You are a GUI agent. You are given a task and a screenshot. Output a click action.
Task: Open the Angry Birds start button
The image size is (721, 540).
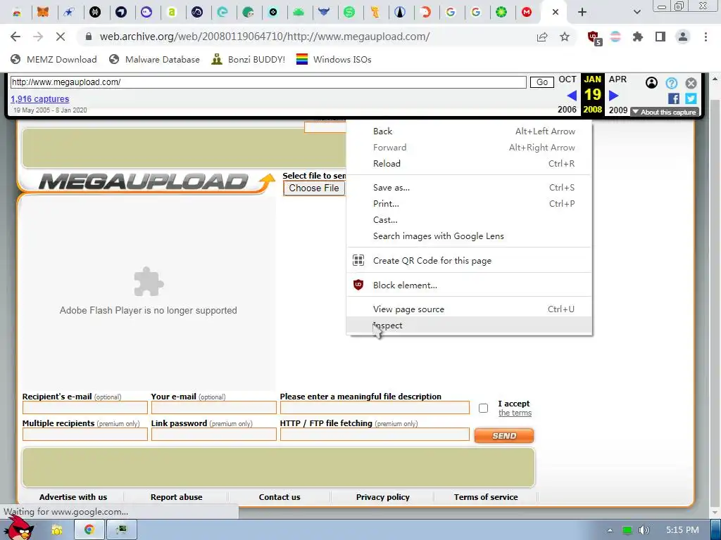[18, 528]
